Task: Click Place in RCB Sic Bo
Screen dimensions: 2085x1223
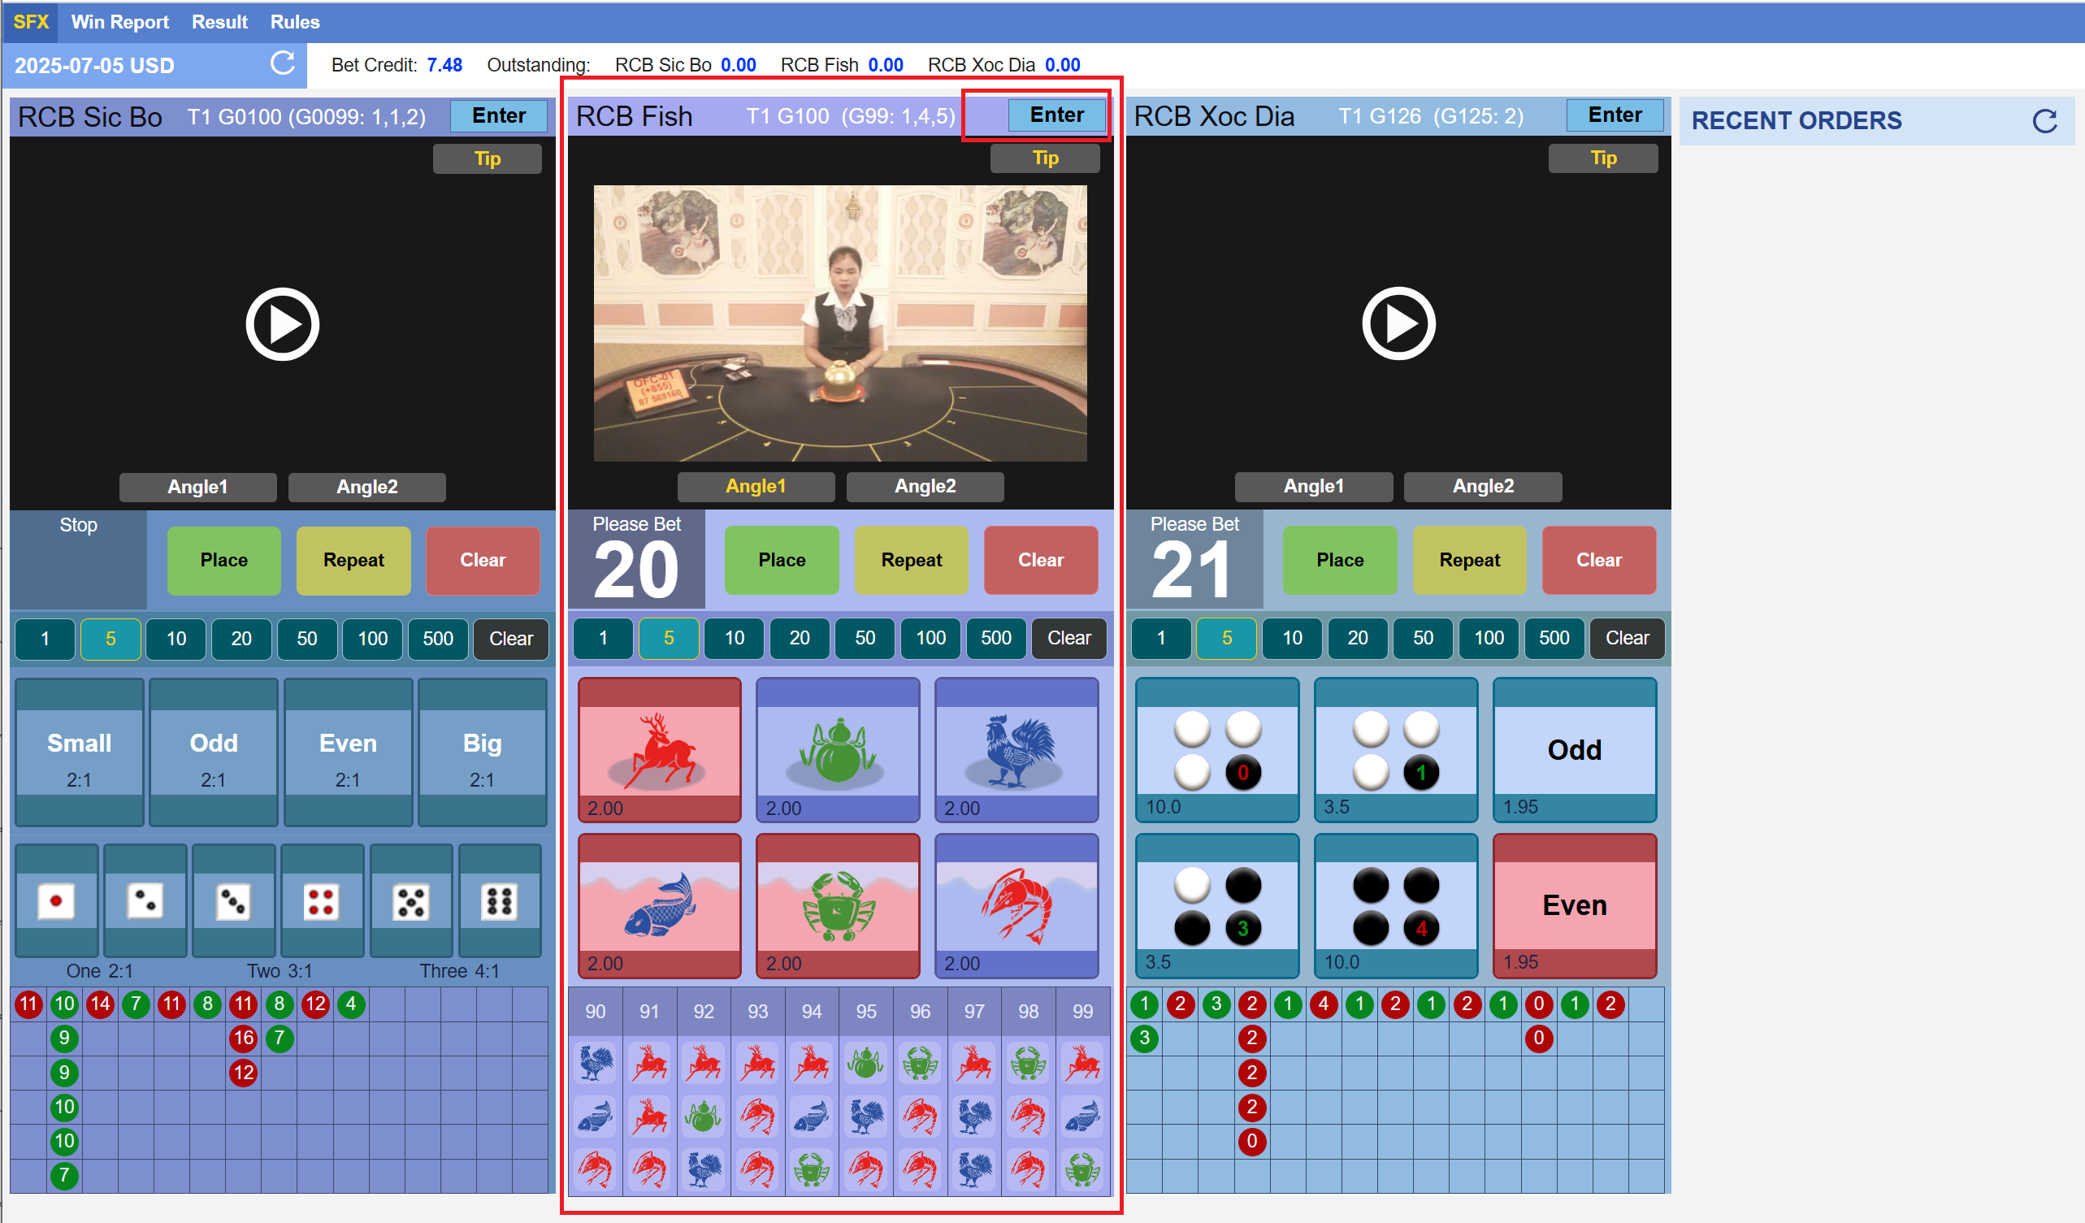Action: point(223,560)
